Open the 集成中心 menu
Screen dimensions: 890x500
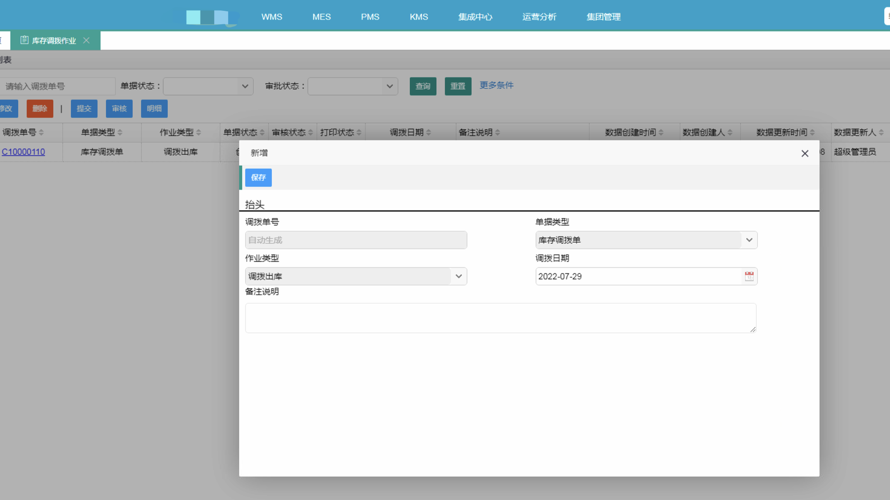coord(475,17)
